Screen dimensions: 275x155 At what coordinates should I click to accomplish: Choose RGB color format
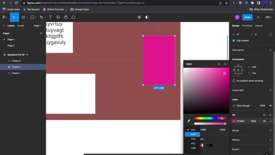click(x=192, y=134)
